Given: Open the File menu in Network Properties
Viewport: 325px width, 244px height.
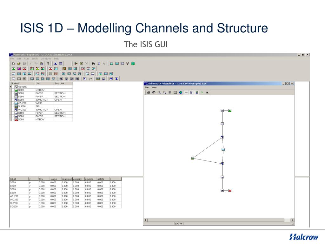Looking at the screenshot, I should coord(12,59).
